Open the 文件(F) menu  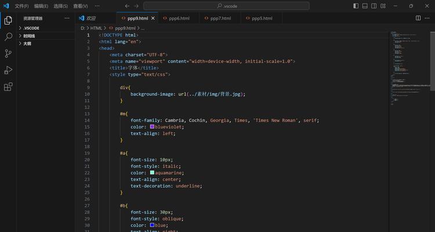point(21,6)
